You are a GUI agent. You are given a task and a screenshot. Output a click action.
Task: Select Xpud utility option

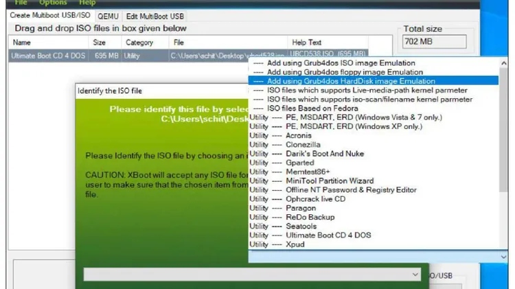[373, 244]
